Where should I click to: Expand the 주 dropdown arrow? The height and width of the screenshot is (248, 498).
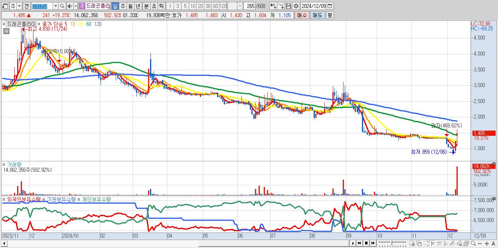click(19, 6)
